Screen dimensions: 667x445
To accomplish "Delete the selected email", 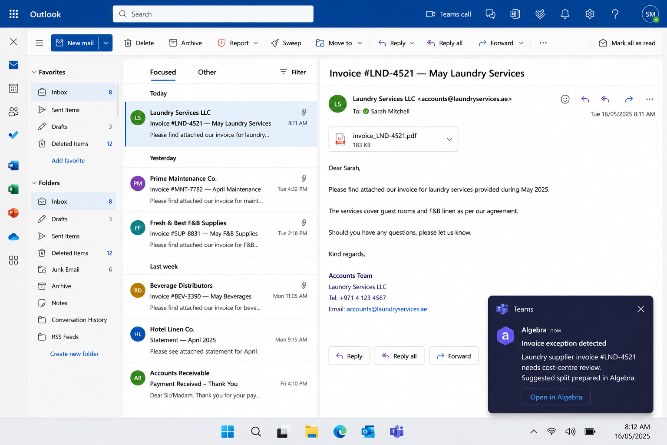I will [139, 43].
